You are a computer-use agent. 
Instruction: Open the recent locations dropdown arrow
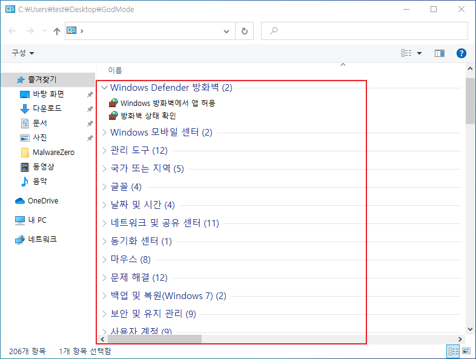tap(44, 31)
